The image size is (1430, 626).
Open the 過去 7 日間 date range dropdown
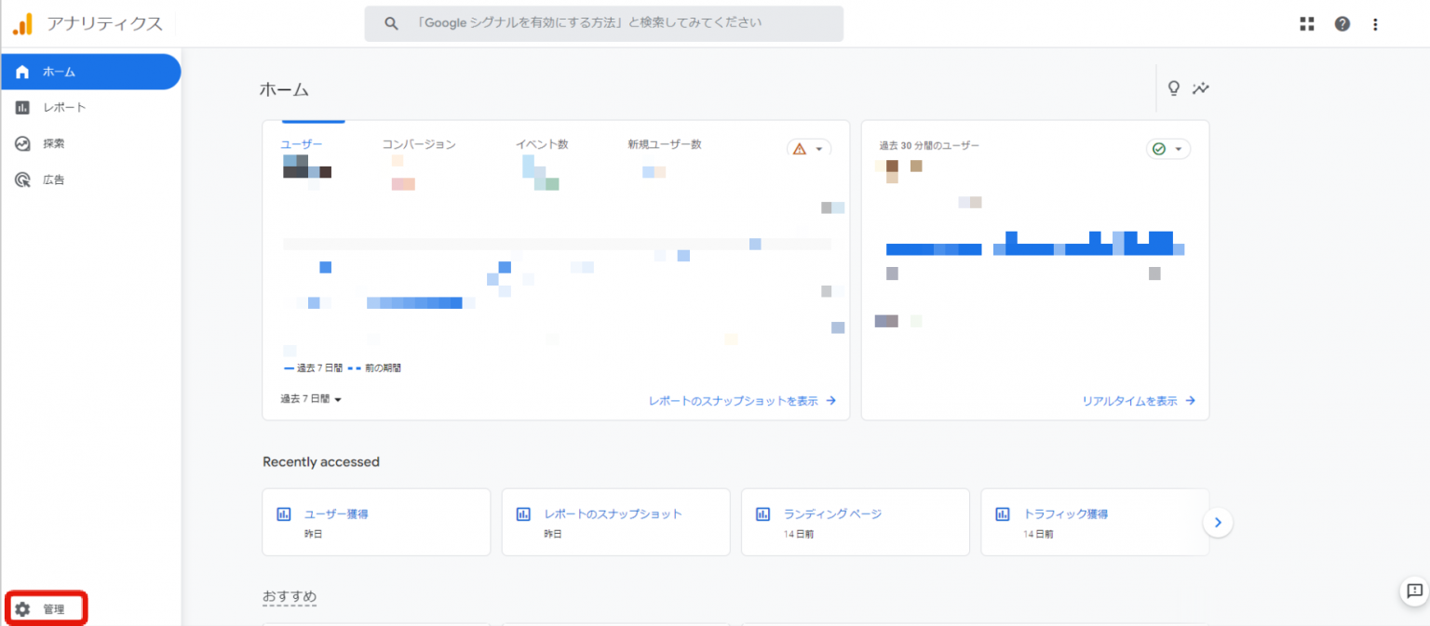click(x=311, y=399)
